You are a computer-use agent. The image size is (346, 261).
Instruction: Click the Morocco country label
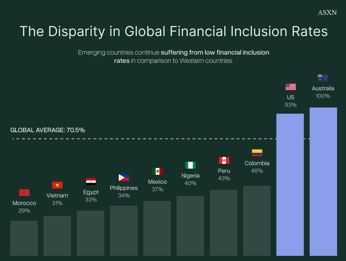click(24, 203)
